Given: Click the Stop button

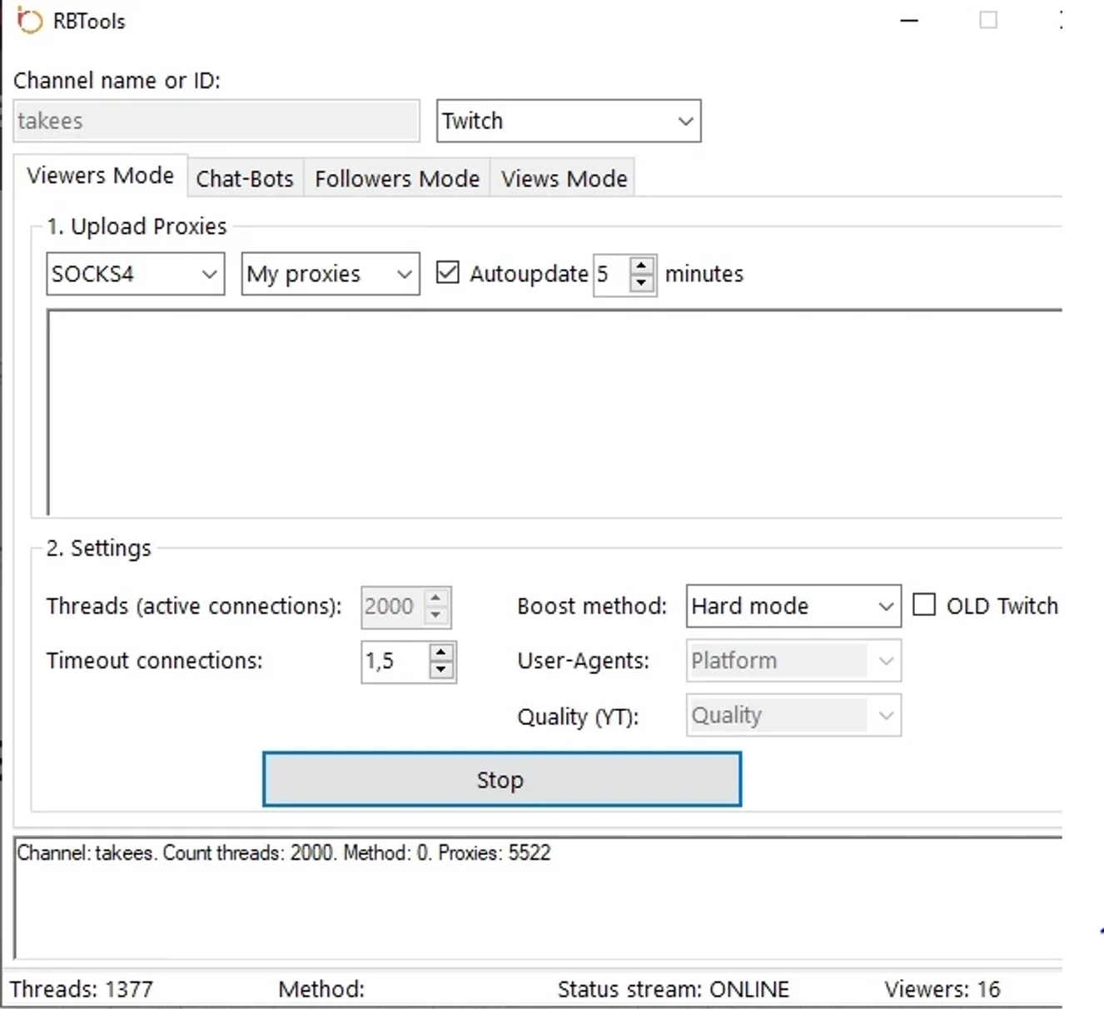Looking at the screenshot, I should pos(501,780).
